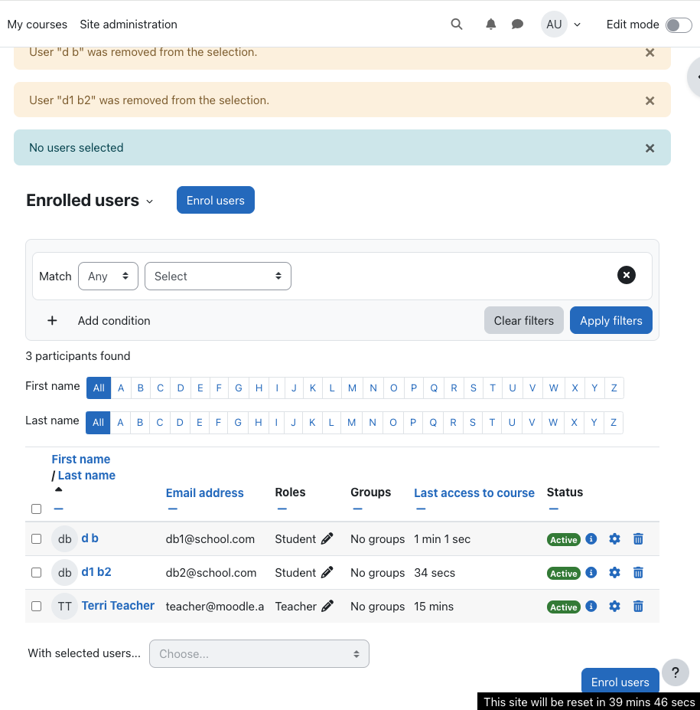Click the AU user avatar
The height and width of the screenshot is (710, 700).
554,24
